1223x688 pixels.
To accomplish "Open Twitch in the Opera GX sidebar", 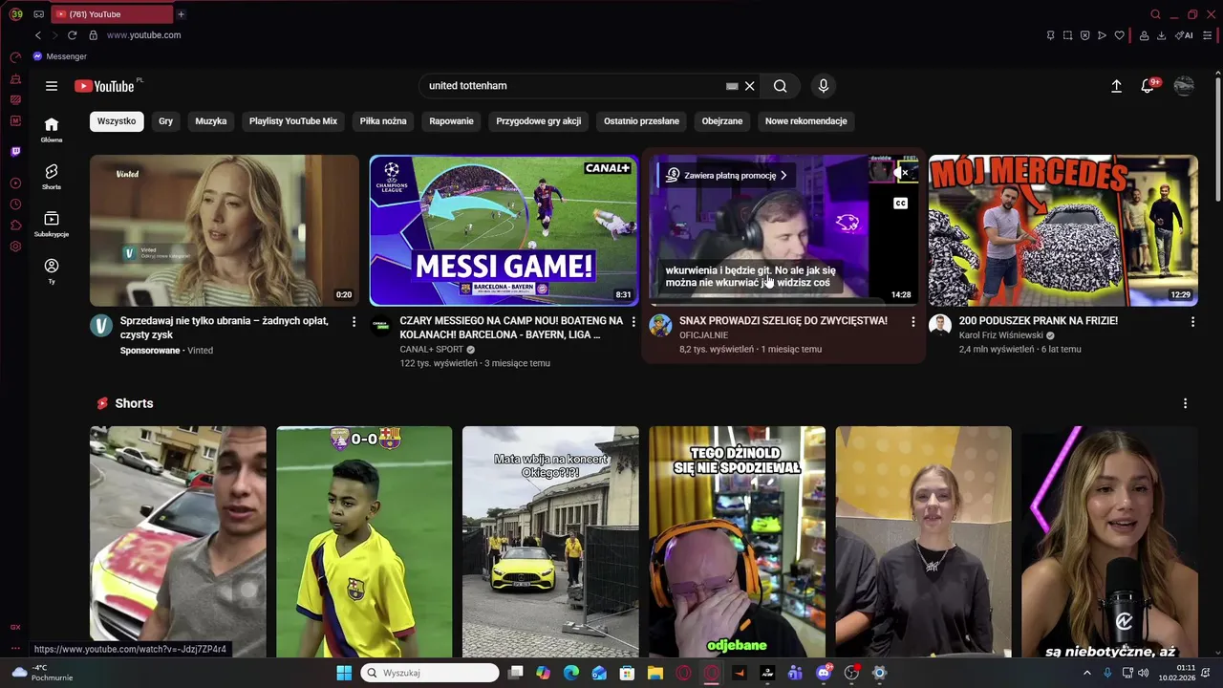I will [x=15, y=152].
